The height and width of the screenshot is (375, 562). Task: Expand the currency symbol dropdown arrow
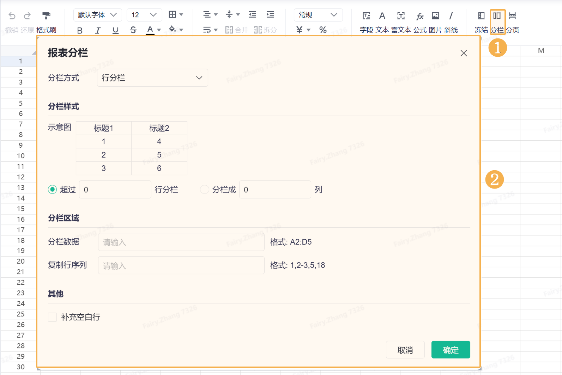point(309,30)
